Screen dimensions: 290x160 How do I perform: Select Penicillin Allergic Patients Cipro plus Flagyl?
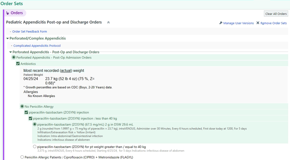[22, 157]
